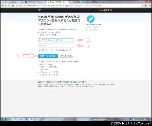Screen dimensions: 152x126
Task: Select the Twitter / アプリケーション tab
Action: coord(58,2)
